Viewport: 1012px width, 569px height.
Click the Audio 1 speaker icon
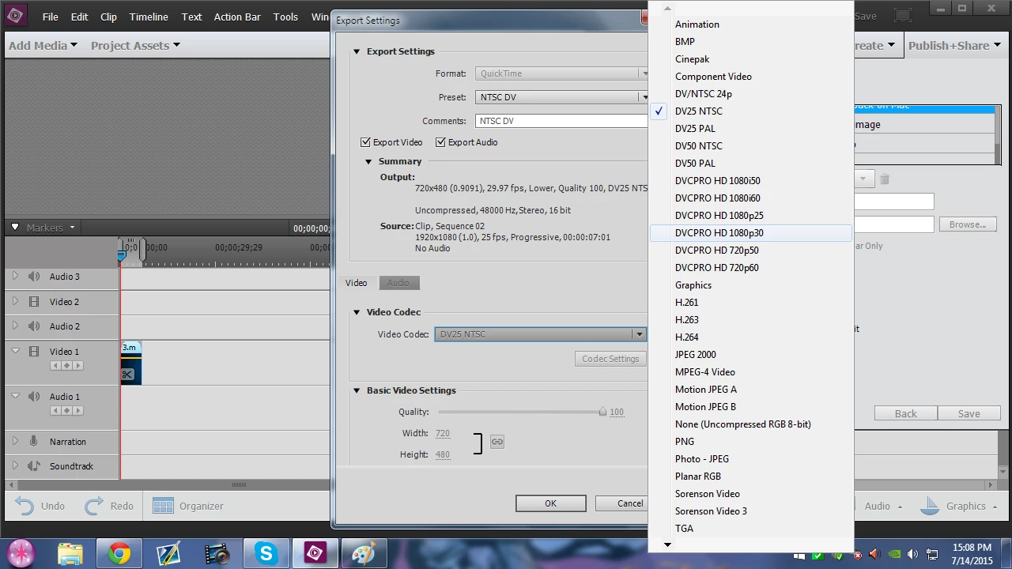[x=34, y=397]
